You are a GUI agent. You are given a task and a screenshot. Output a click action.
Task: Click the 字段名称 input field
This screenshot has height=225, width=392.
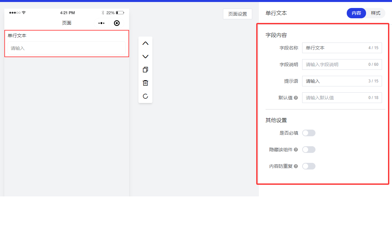(334, 48)
